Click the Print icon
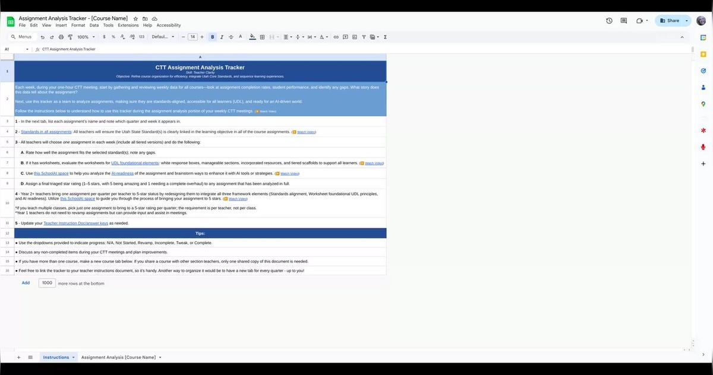 tap(61, 37)
